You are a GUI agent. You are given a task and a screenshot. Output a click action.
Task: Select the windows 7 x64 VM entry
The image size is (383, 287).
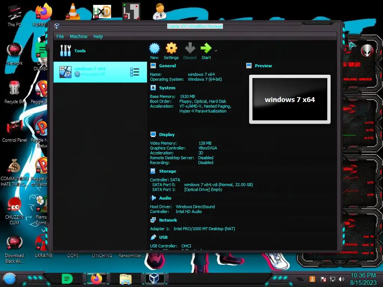tap(100, 72)
